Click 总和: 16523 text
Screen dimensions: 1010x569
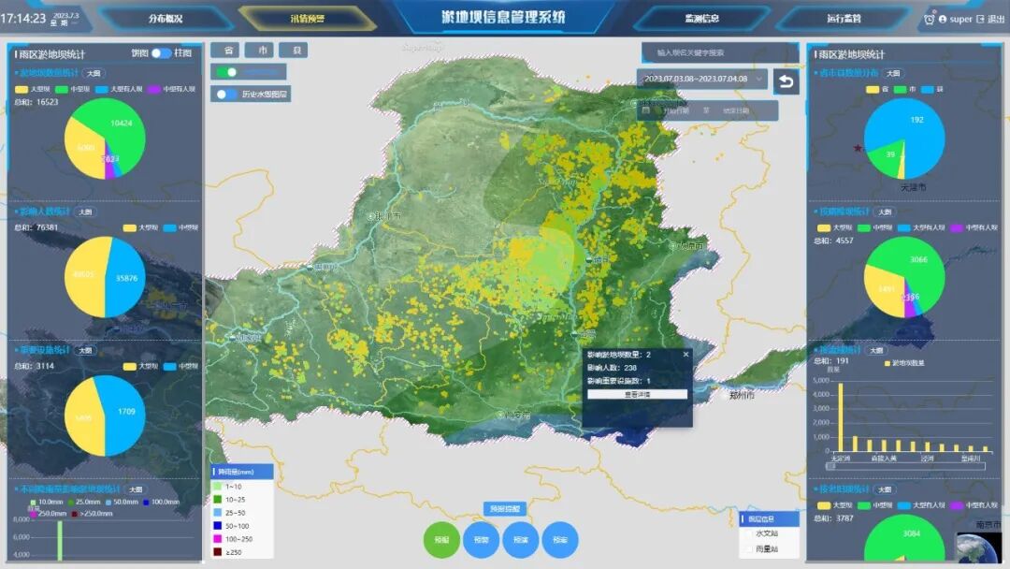pyautogui.click(x=36, y=102)
